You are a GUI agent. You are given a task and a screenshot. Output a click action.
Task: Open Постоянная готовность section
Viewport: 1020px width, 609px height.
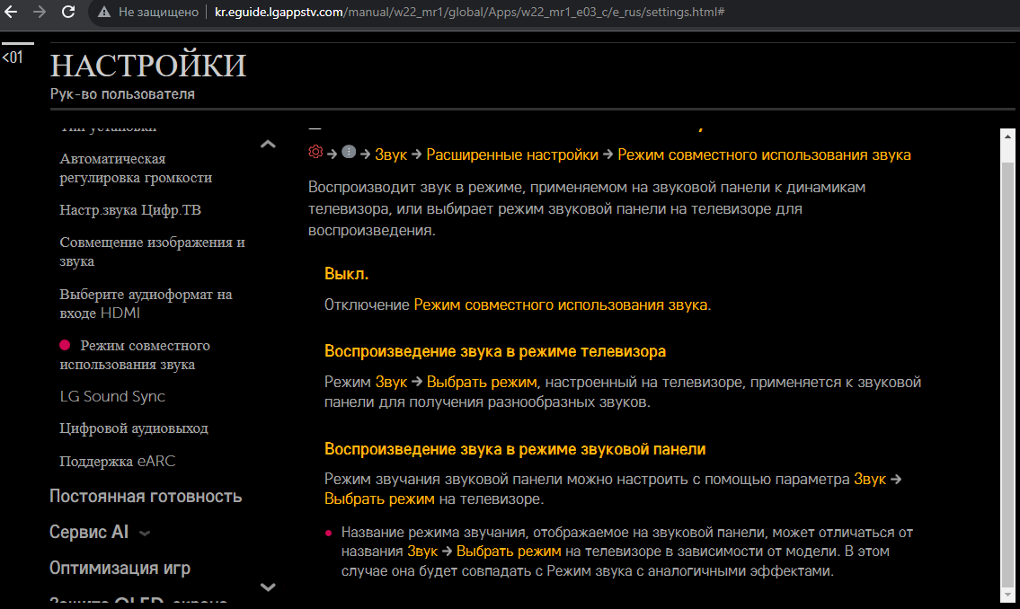[x=146, y=497]
